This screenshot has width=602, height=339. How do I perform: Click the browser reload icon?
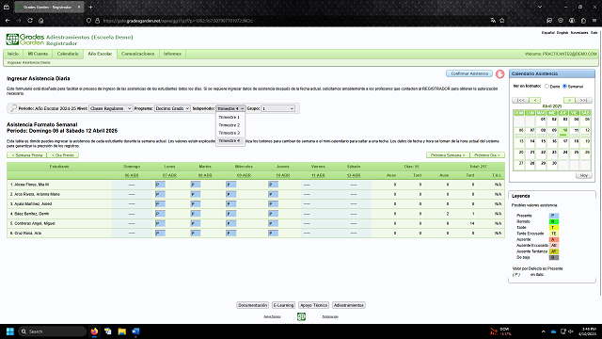30,21
